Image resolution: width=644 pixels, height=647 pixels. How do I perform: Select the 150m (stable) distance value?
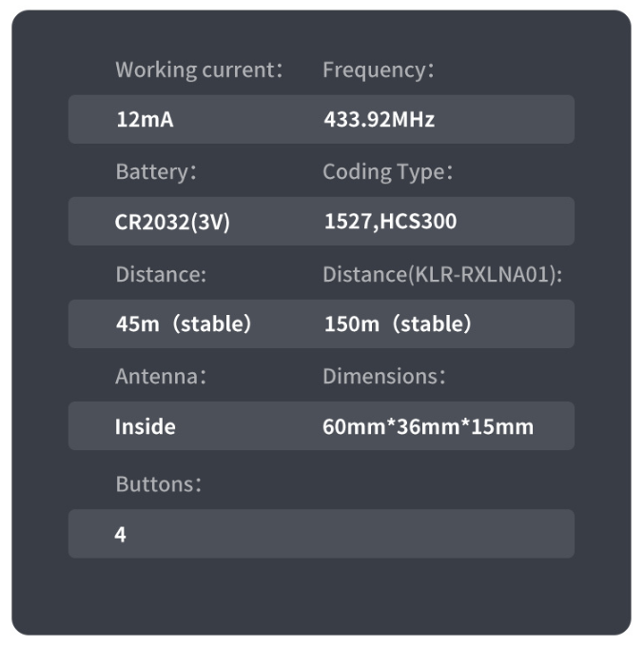(x=398, y=324)
